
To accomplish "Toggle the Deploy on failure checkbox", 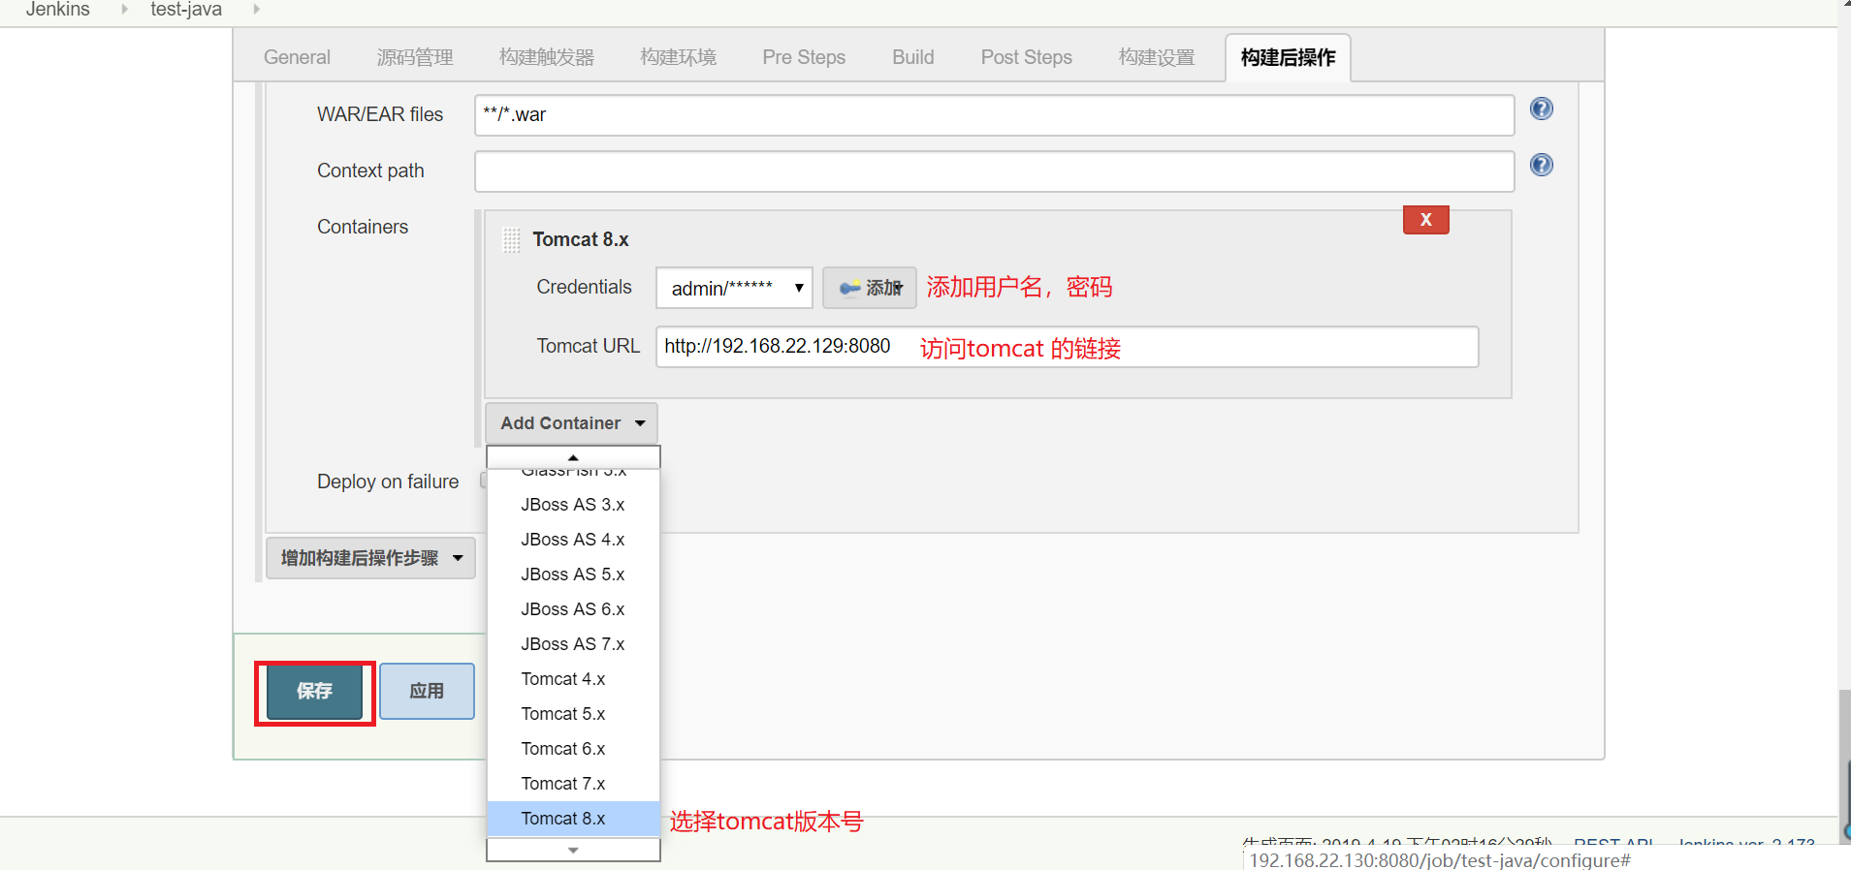I will pyautogui.click(x=484, y=481).
